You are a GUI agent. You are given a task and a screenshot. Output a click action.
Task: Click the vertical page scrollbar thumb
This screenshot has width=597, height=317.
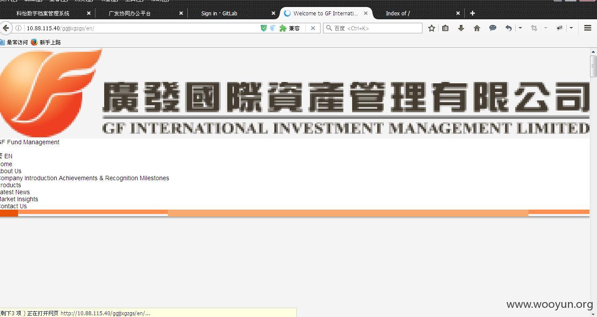coord(593,67)
